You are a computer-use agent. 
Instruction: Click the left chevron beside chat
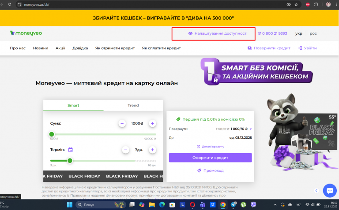click(x=316, y=191)
